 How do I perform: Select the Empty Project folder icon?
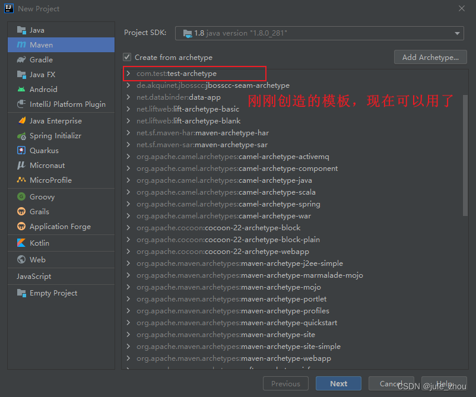[x=21, y=293]
